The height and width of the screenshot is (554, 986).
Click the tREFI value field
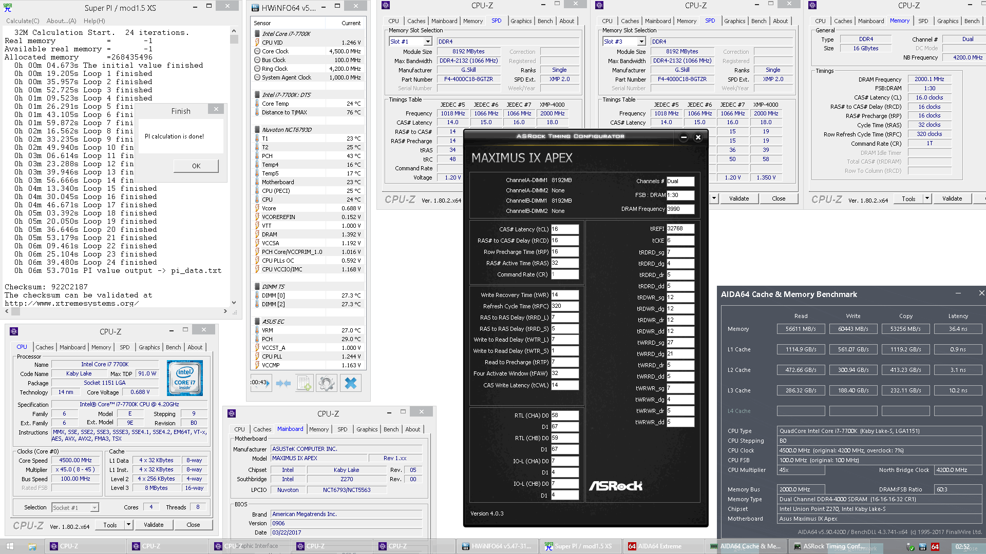tap(680, 229)
